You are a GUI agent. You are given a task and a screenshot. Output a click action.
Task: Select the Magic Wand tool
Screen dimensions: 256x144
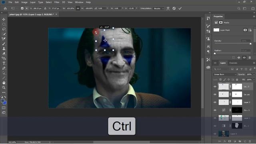click(x=4, y=34)
